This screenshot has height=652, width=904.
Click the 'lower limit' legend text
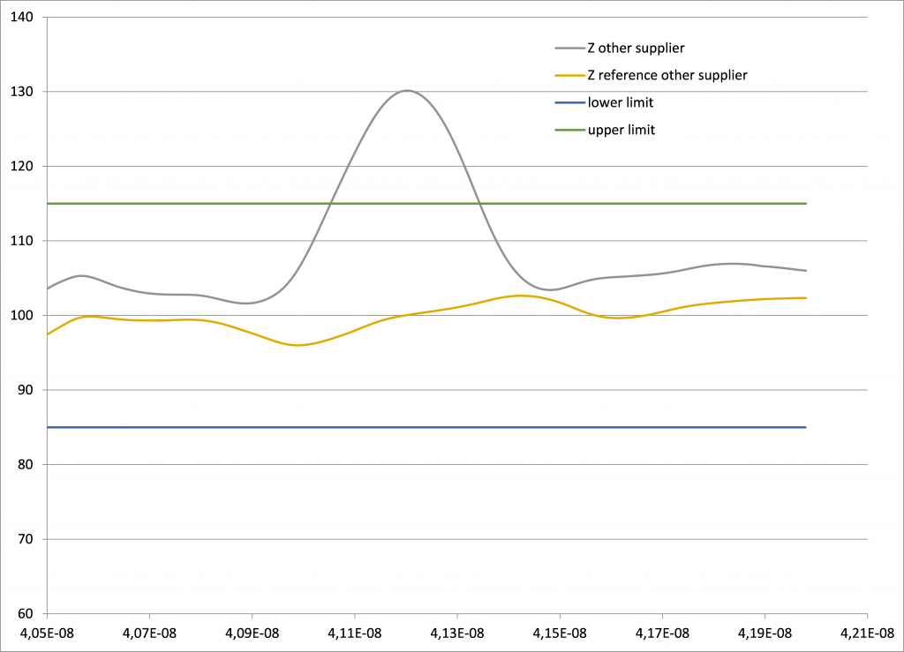(621, 102)
